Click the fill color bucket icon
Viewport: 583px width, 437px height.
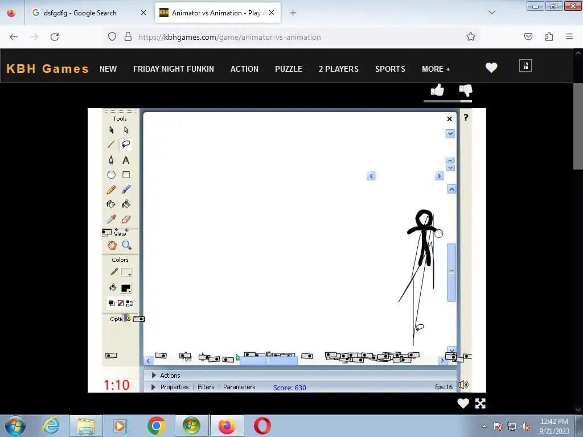[113, 287]
